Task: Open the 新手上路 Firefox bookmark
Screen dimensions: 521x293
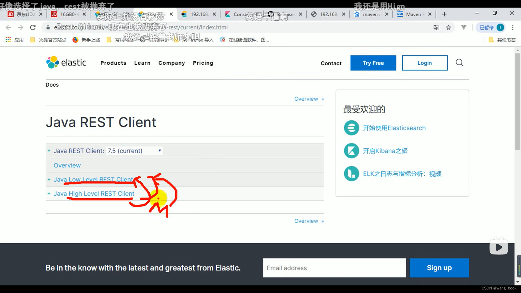Action: (x=86, y=40)
